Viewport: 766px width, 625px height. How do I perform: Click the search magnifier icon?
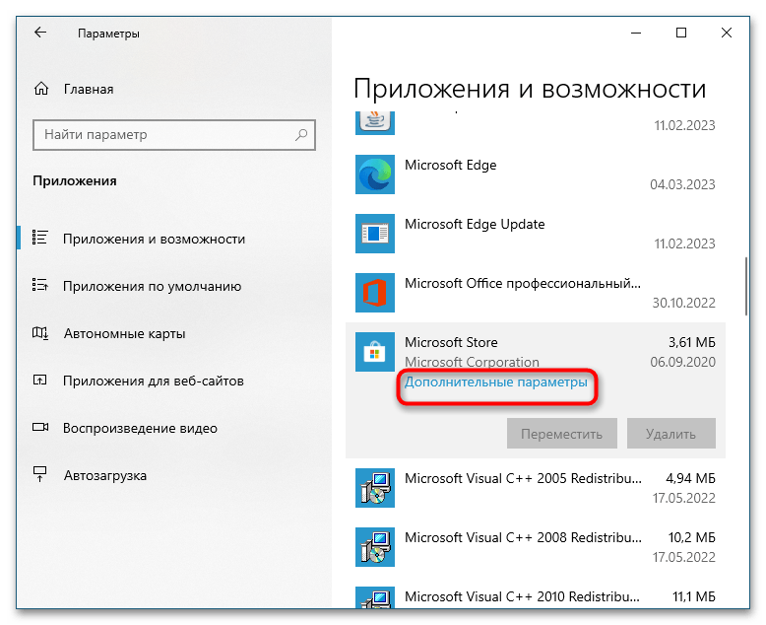(301, 134)
